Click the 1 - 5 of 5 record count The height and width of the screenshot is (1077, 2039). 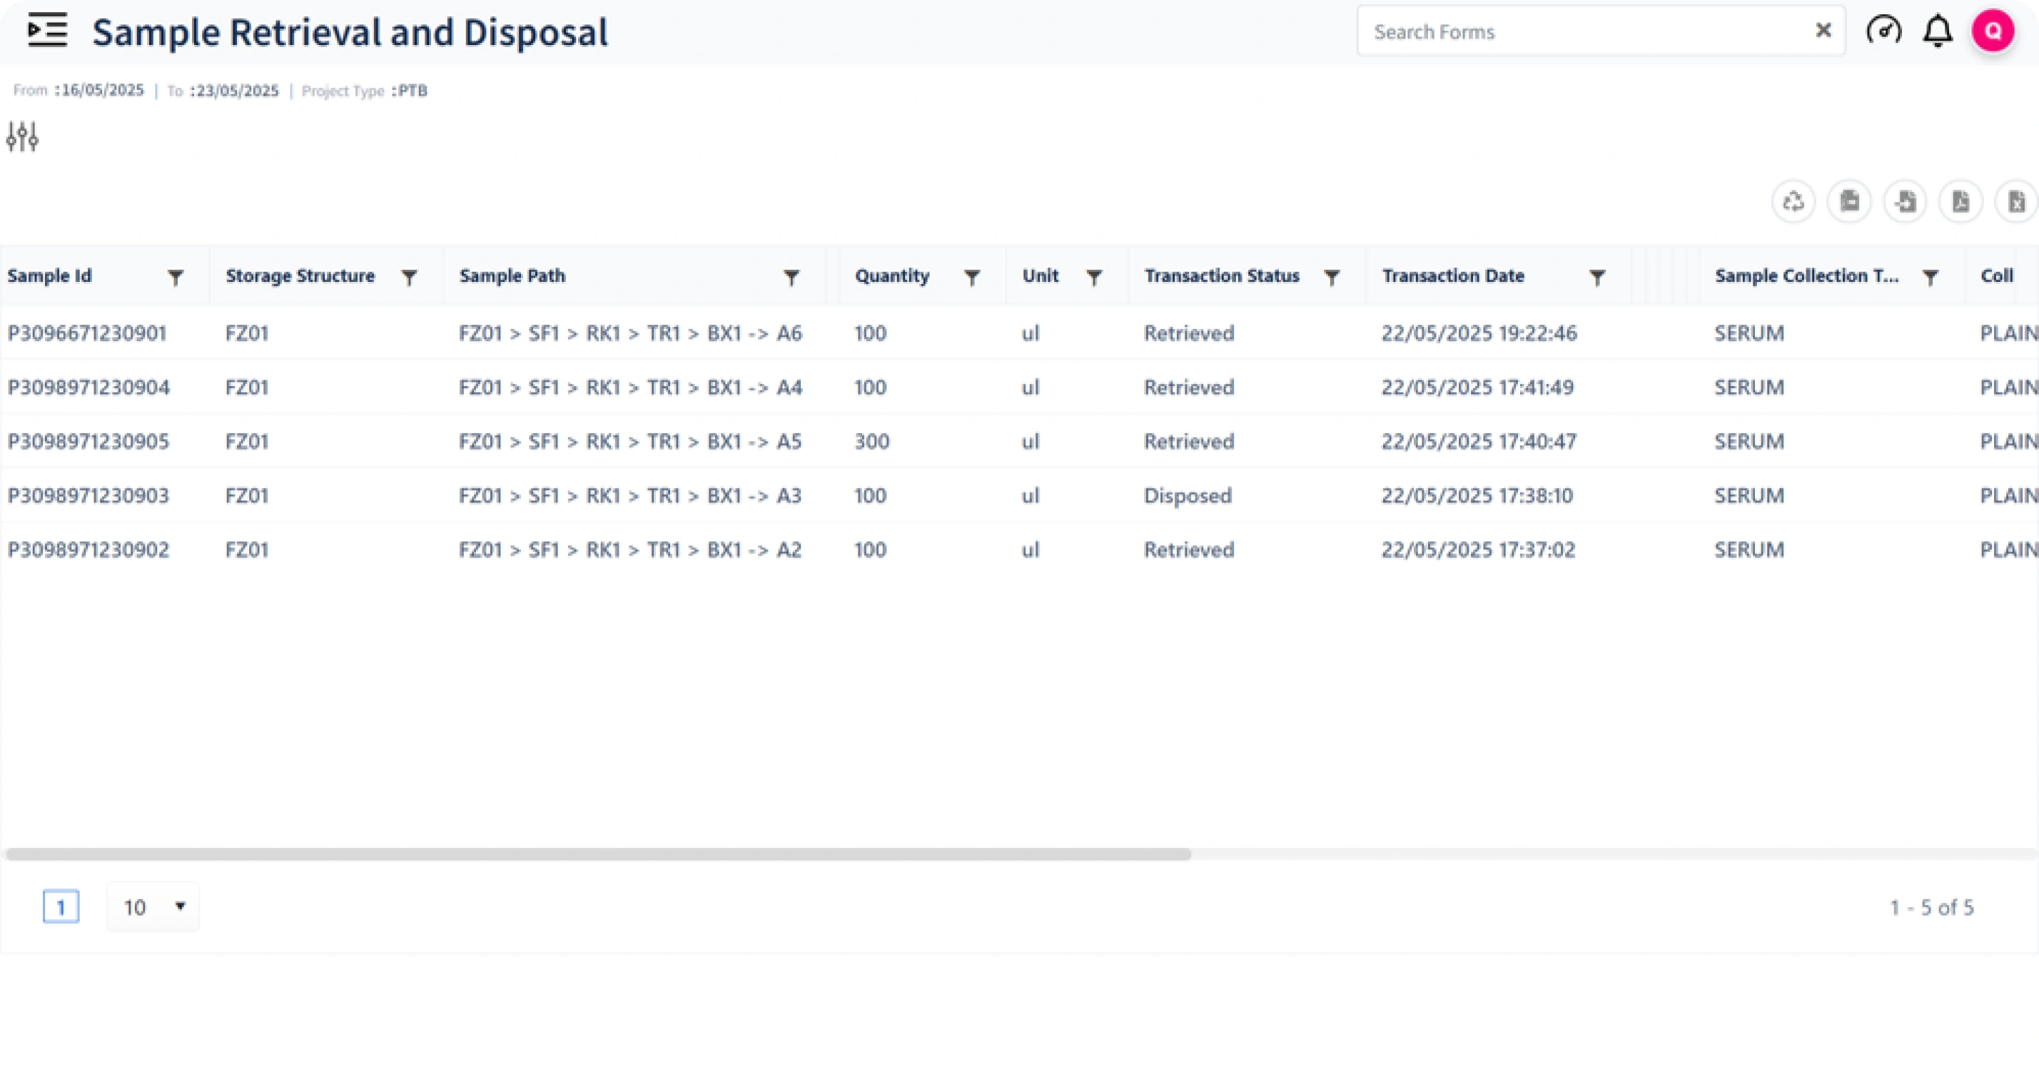pos(1931,907)
